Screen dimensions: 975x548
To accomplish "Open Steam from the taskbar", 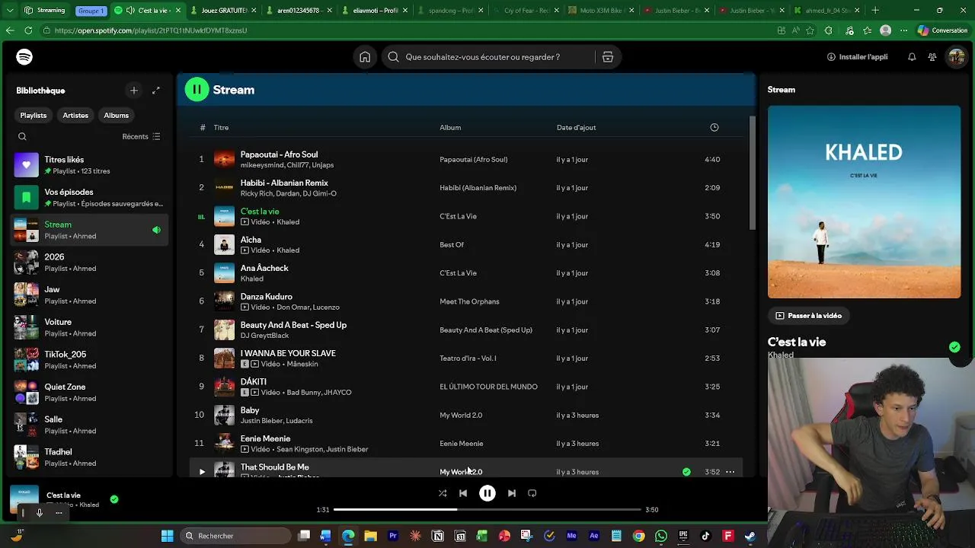I will click(750, 536).
